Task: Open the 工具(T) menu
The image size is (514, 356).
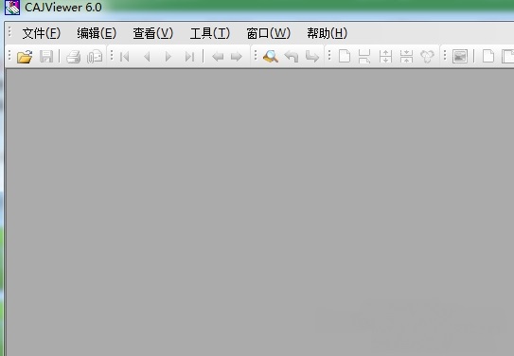Action: 210,33
